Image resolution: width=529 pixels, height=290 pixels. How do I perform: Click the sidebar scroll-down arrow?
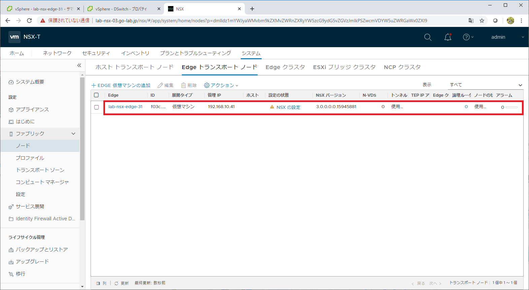coord(82,287)
